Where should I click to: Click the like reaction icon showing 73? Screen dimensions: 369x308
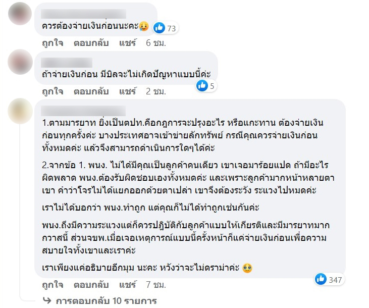[x=159, y=28]
